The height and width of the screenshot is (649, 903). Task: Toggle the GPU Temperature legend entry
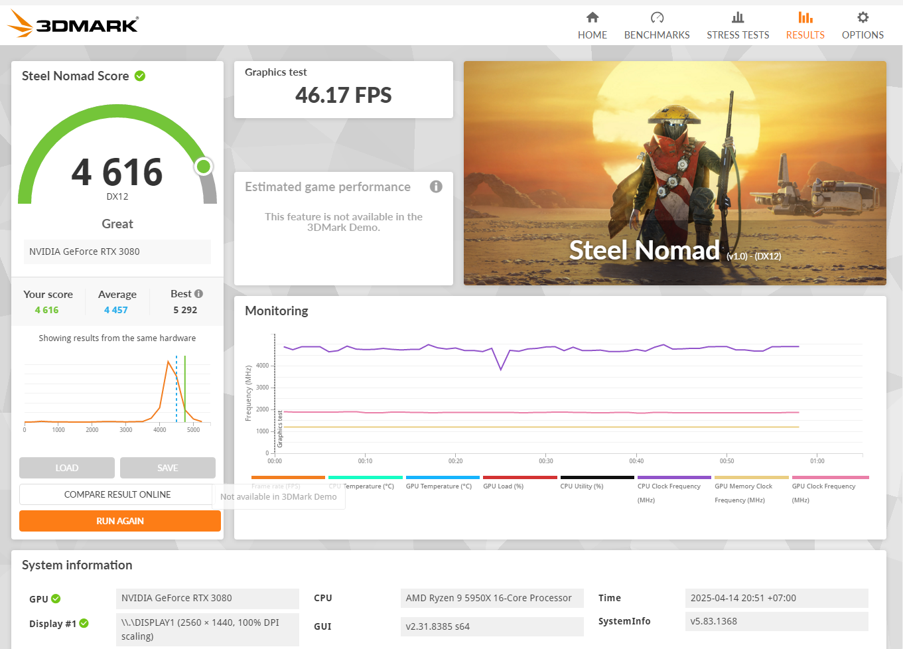[443, 483]
